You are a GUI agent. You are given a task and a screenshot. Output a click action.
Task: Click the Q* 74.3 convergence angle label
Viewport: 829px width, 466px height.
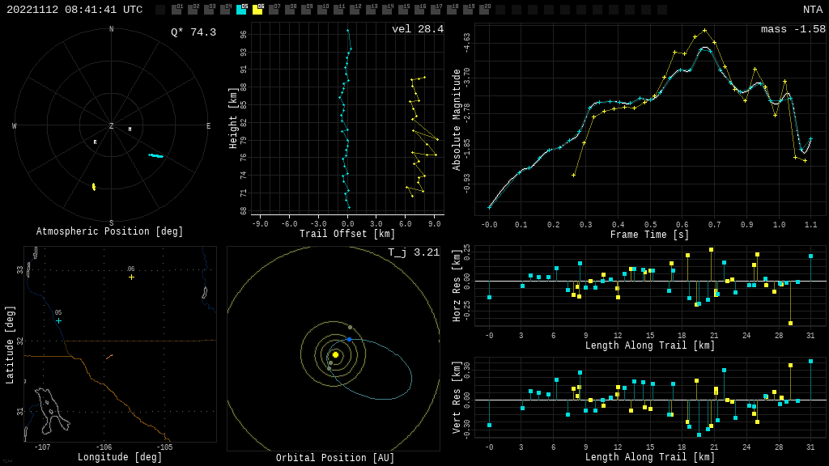[193, 32]
